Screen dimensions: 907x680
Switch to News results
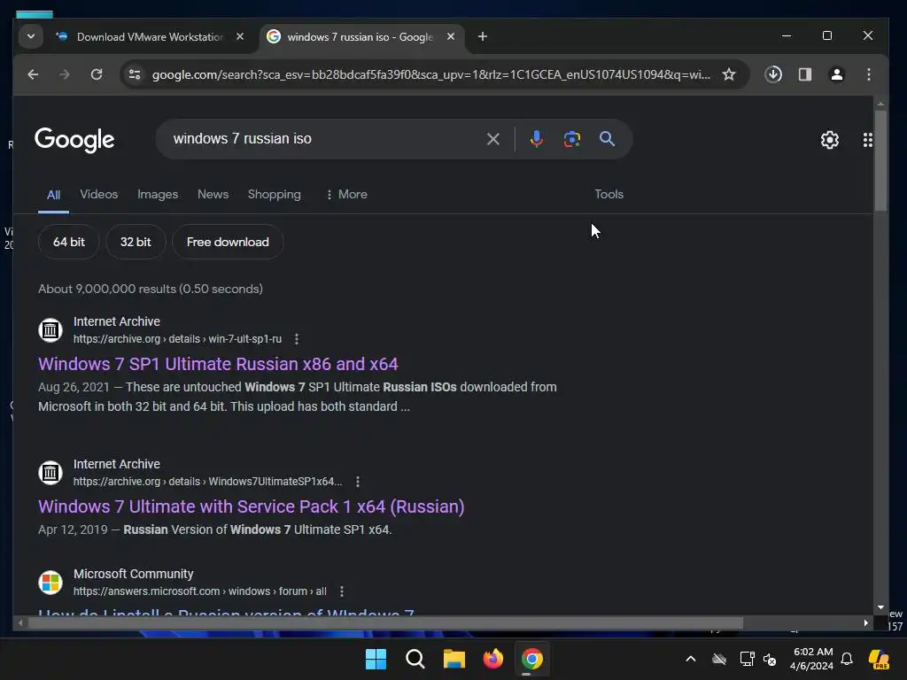[x=213, y=194]
